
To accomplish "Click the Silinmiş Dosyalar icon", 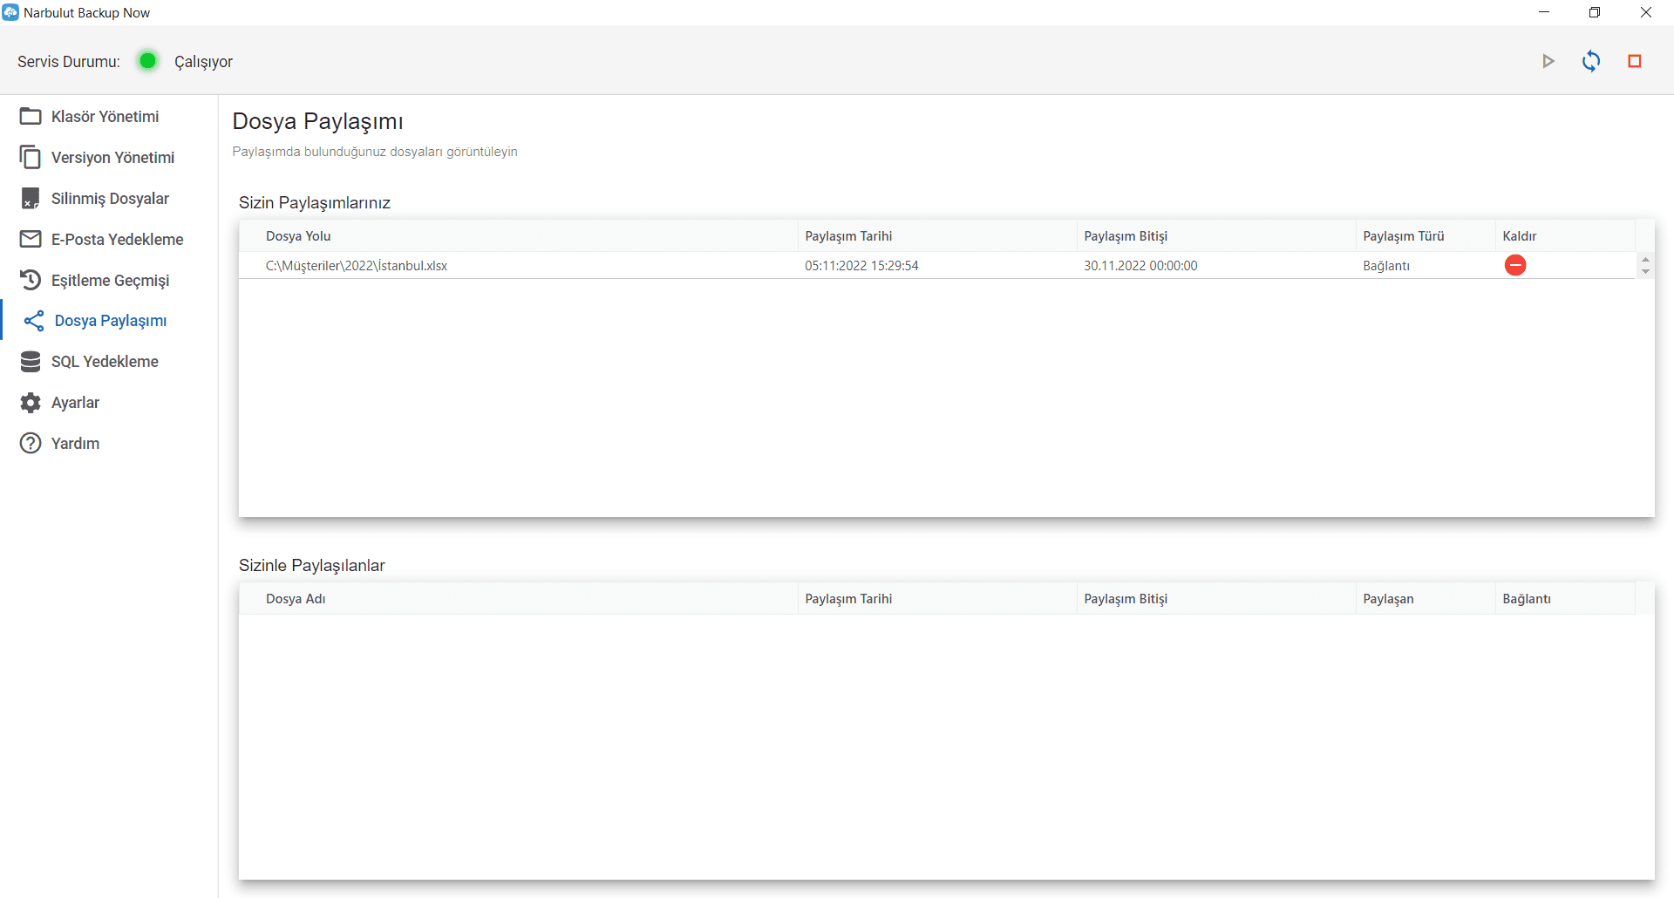I will (x=31, y=198).
